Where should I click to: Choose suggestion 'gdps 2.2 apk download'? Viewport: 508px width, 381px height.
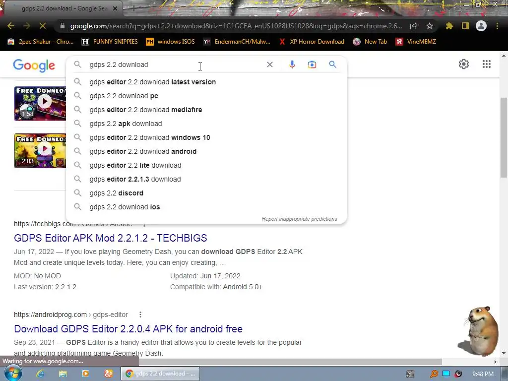pos(206,124)
